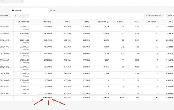Select the 1.19% CTR cell
The width and height of the screenshot is (174, 110).
click(x=137, y=47)
